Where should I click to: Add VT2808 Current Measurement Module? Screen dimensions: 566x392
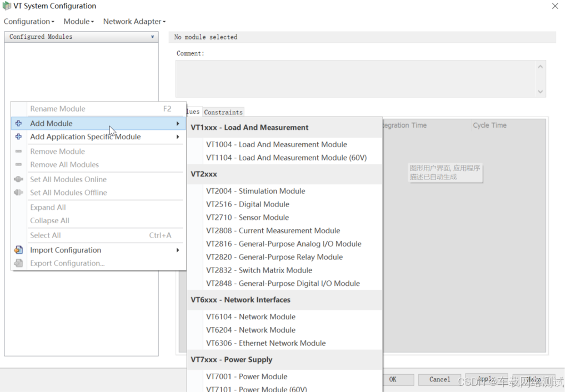coord(284,230)
